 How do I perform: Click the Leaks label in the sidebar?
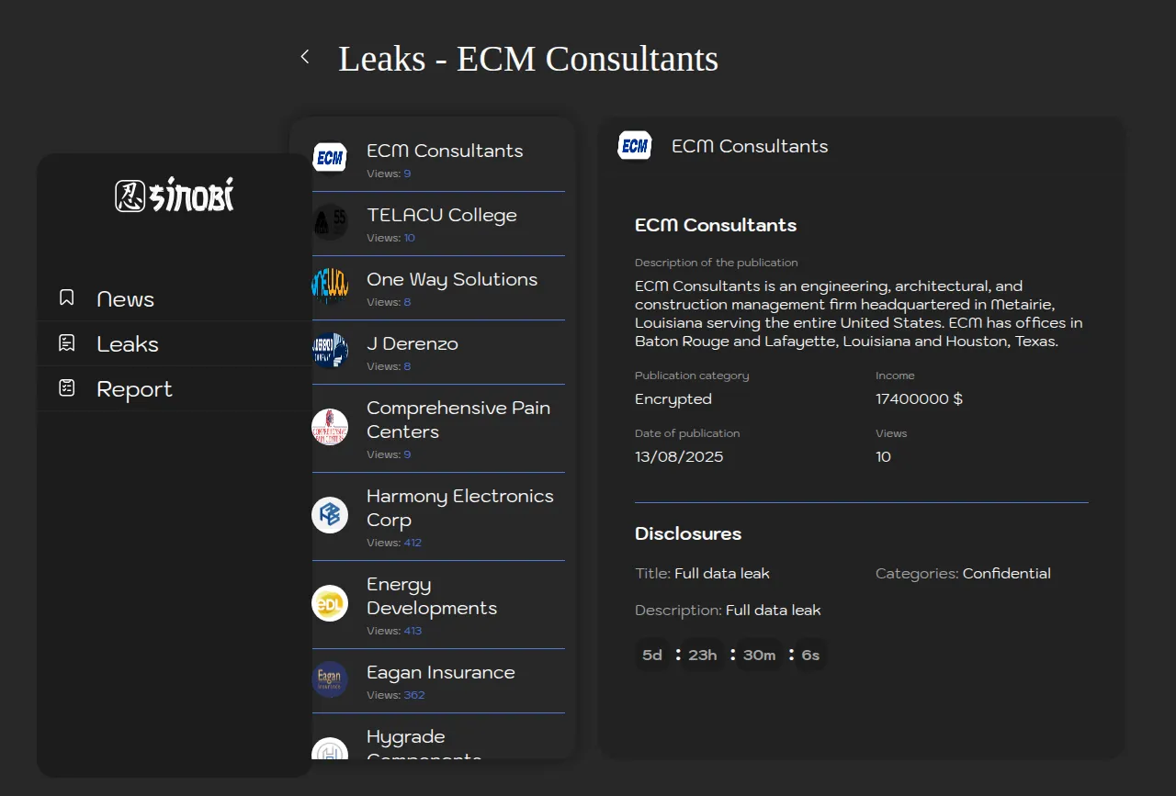[x=128, y=344]
